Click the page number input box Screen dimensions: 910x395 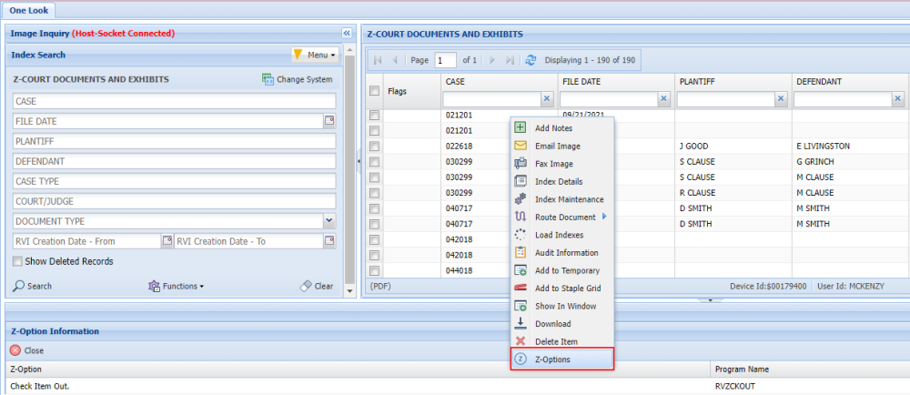tap(446, 60)
